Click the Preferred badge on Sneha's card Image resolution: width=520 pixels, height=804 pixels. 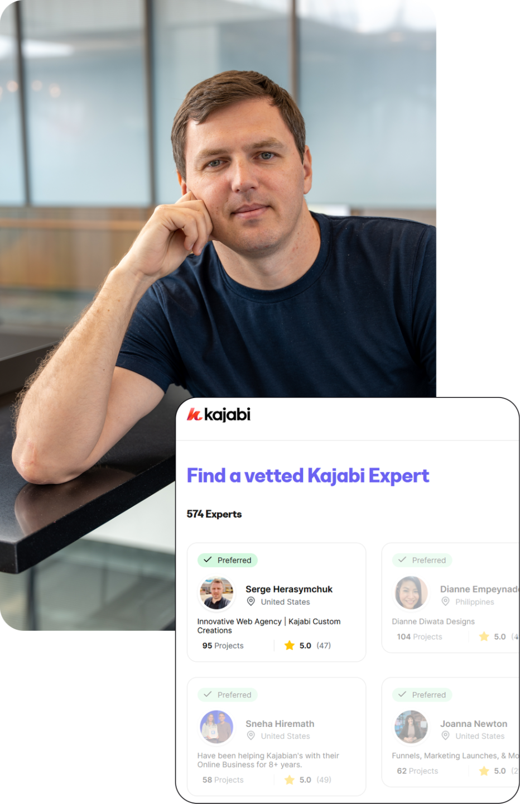228,695
